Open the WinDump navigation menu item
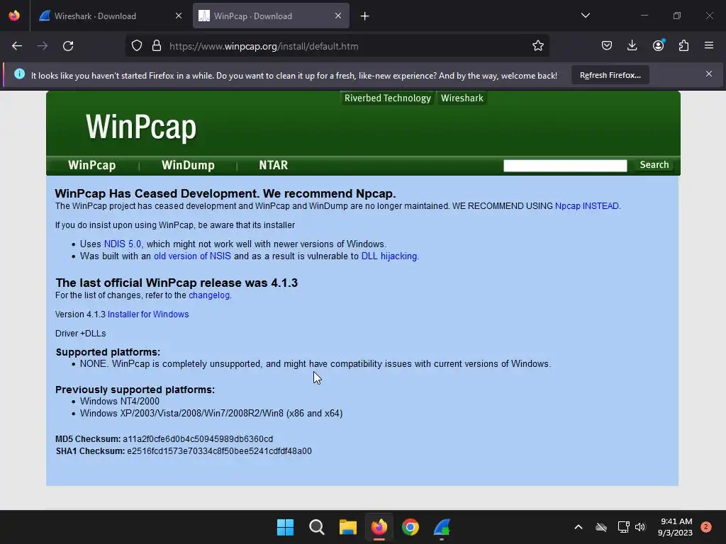Viewport: 726px width, 544px height. click(x=188, y=165)
